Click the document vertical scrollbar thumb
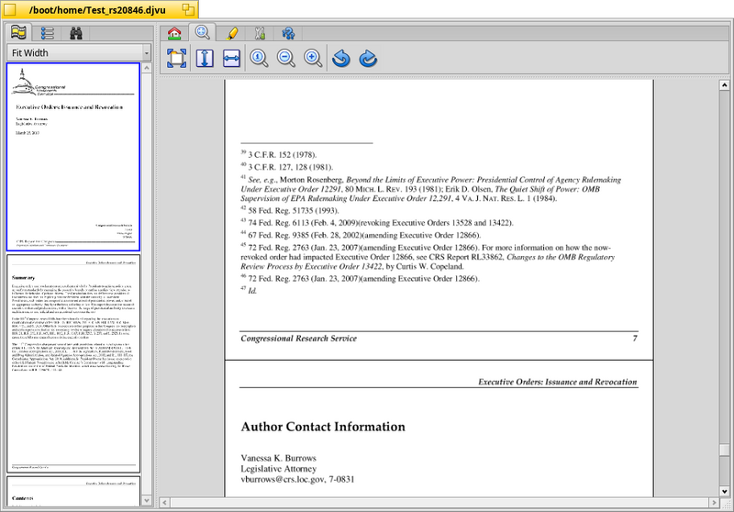Image resolution: width=734 pixels, height=512 pixels. pos(724,450)
